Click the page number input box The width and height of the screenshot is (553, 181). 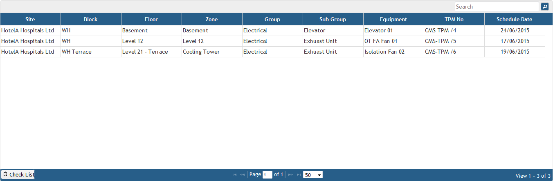click(267, 175)
